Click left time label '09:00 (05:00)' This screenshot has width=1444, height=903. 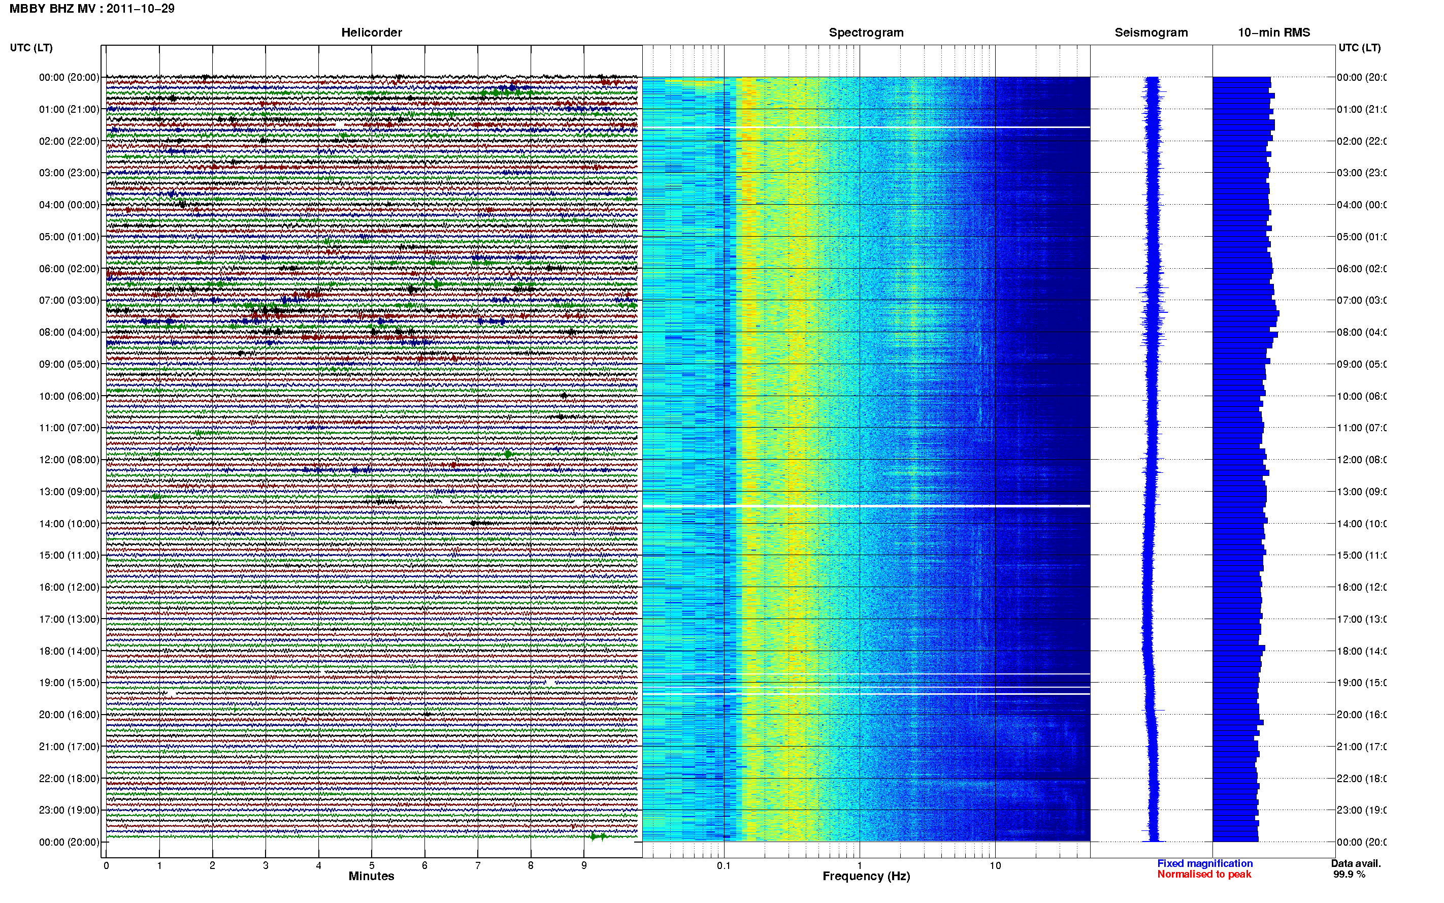(x=69, y=364)
